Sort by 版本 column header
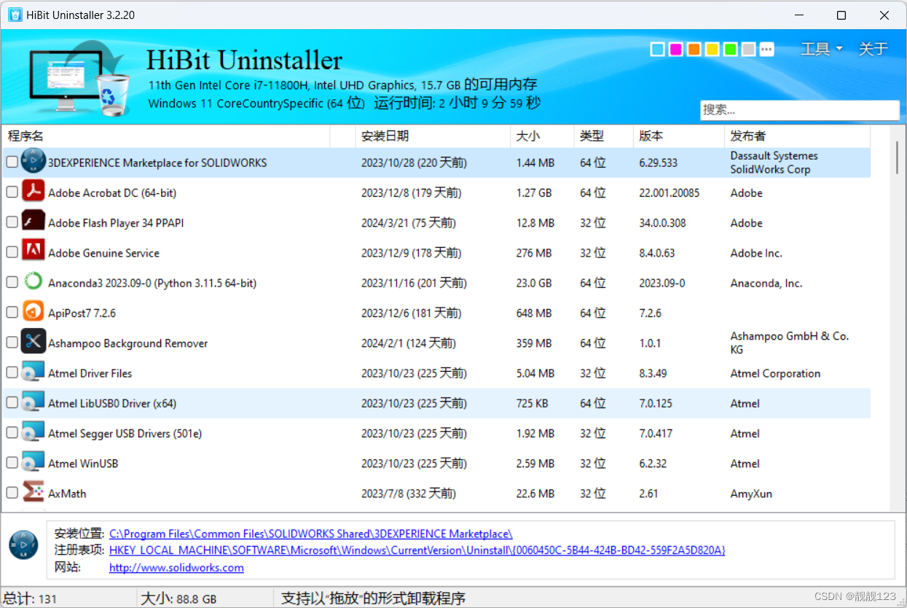This screenshot has width=907, height=608. tap(679, 136)
